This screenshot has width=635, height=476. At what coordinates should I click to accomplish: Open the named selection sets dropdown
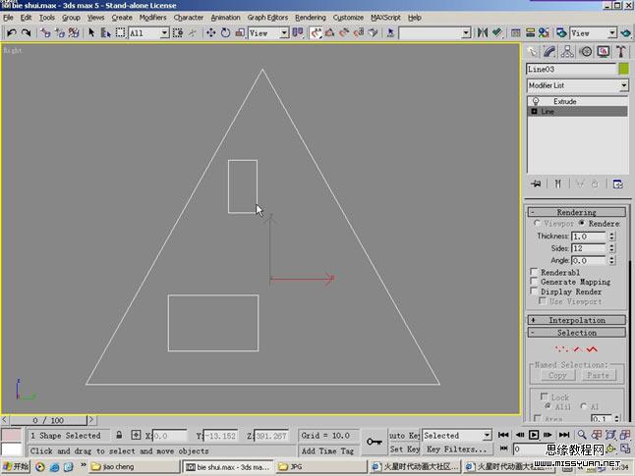(466, 32)
